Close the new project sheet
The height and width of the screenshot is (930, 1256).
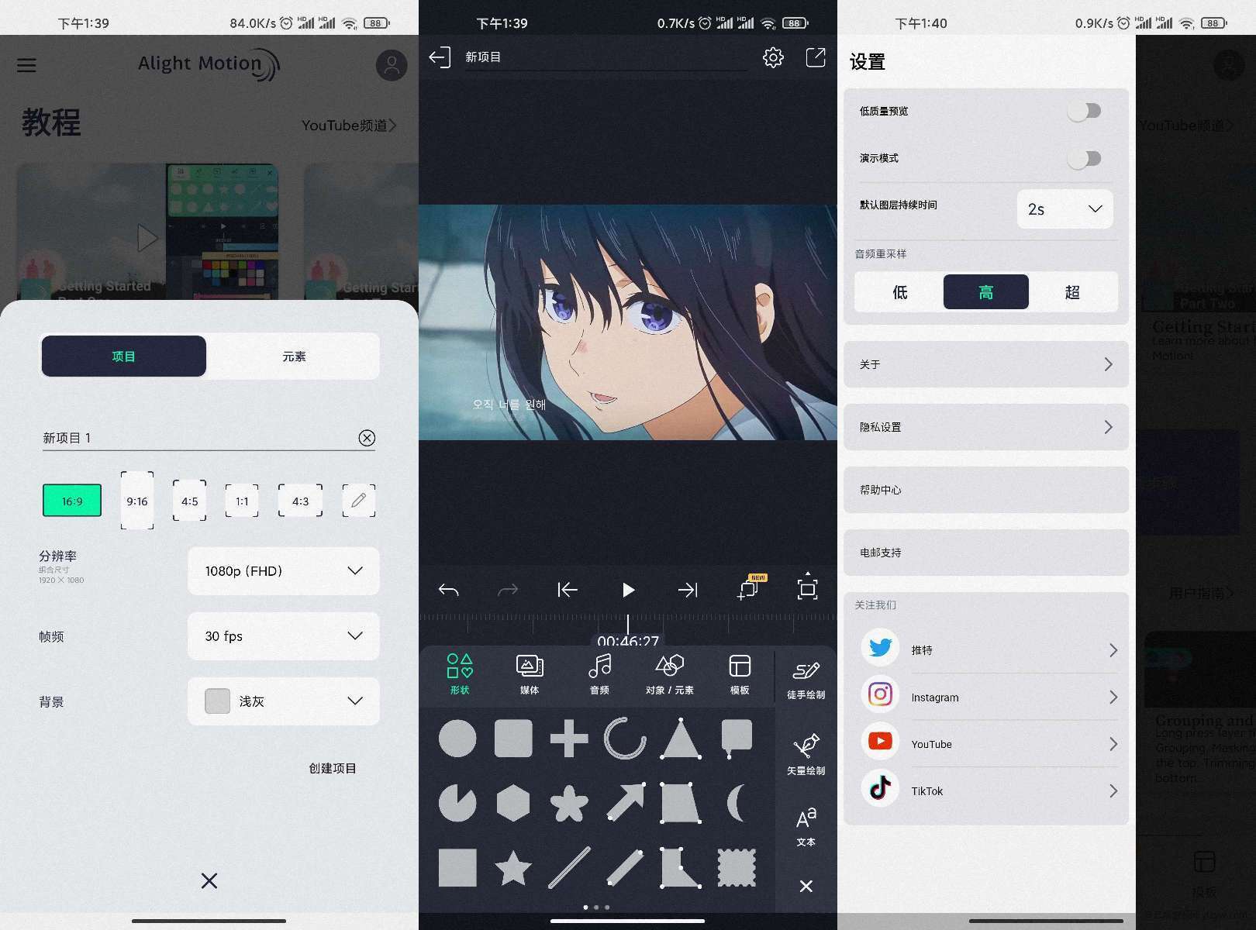[x=209, y=880]
